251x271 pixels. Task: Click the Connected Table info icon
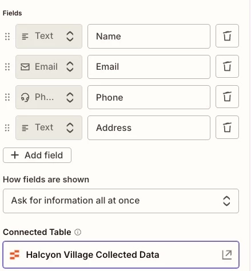[x=78, y=232]
